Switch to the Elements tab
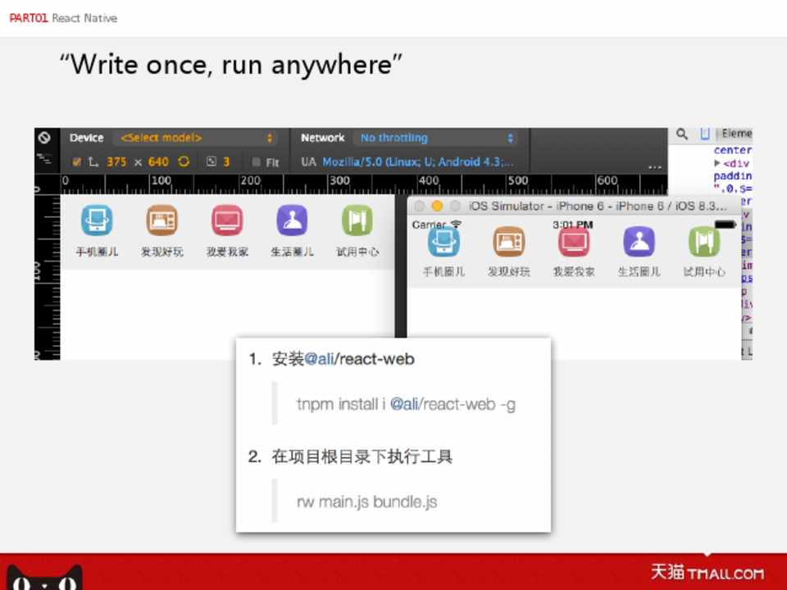The height and width of the screenshot is (590, 787). 736,134
